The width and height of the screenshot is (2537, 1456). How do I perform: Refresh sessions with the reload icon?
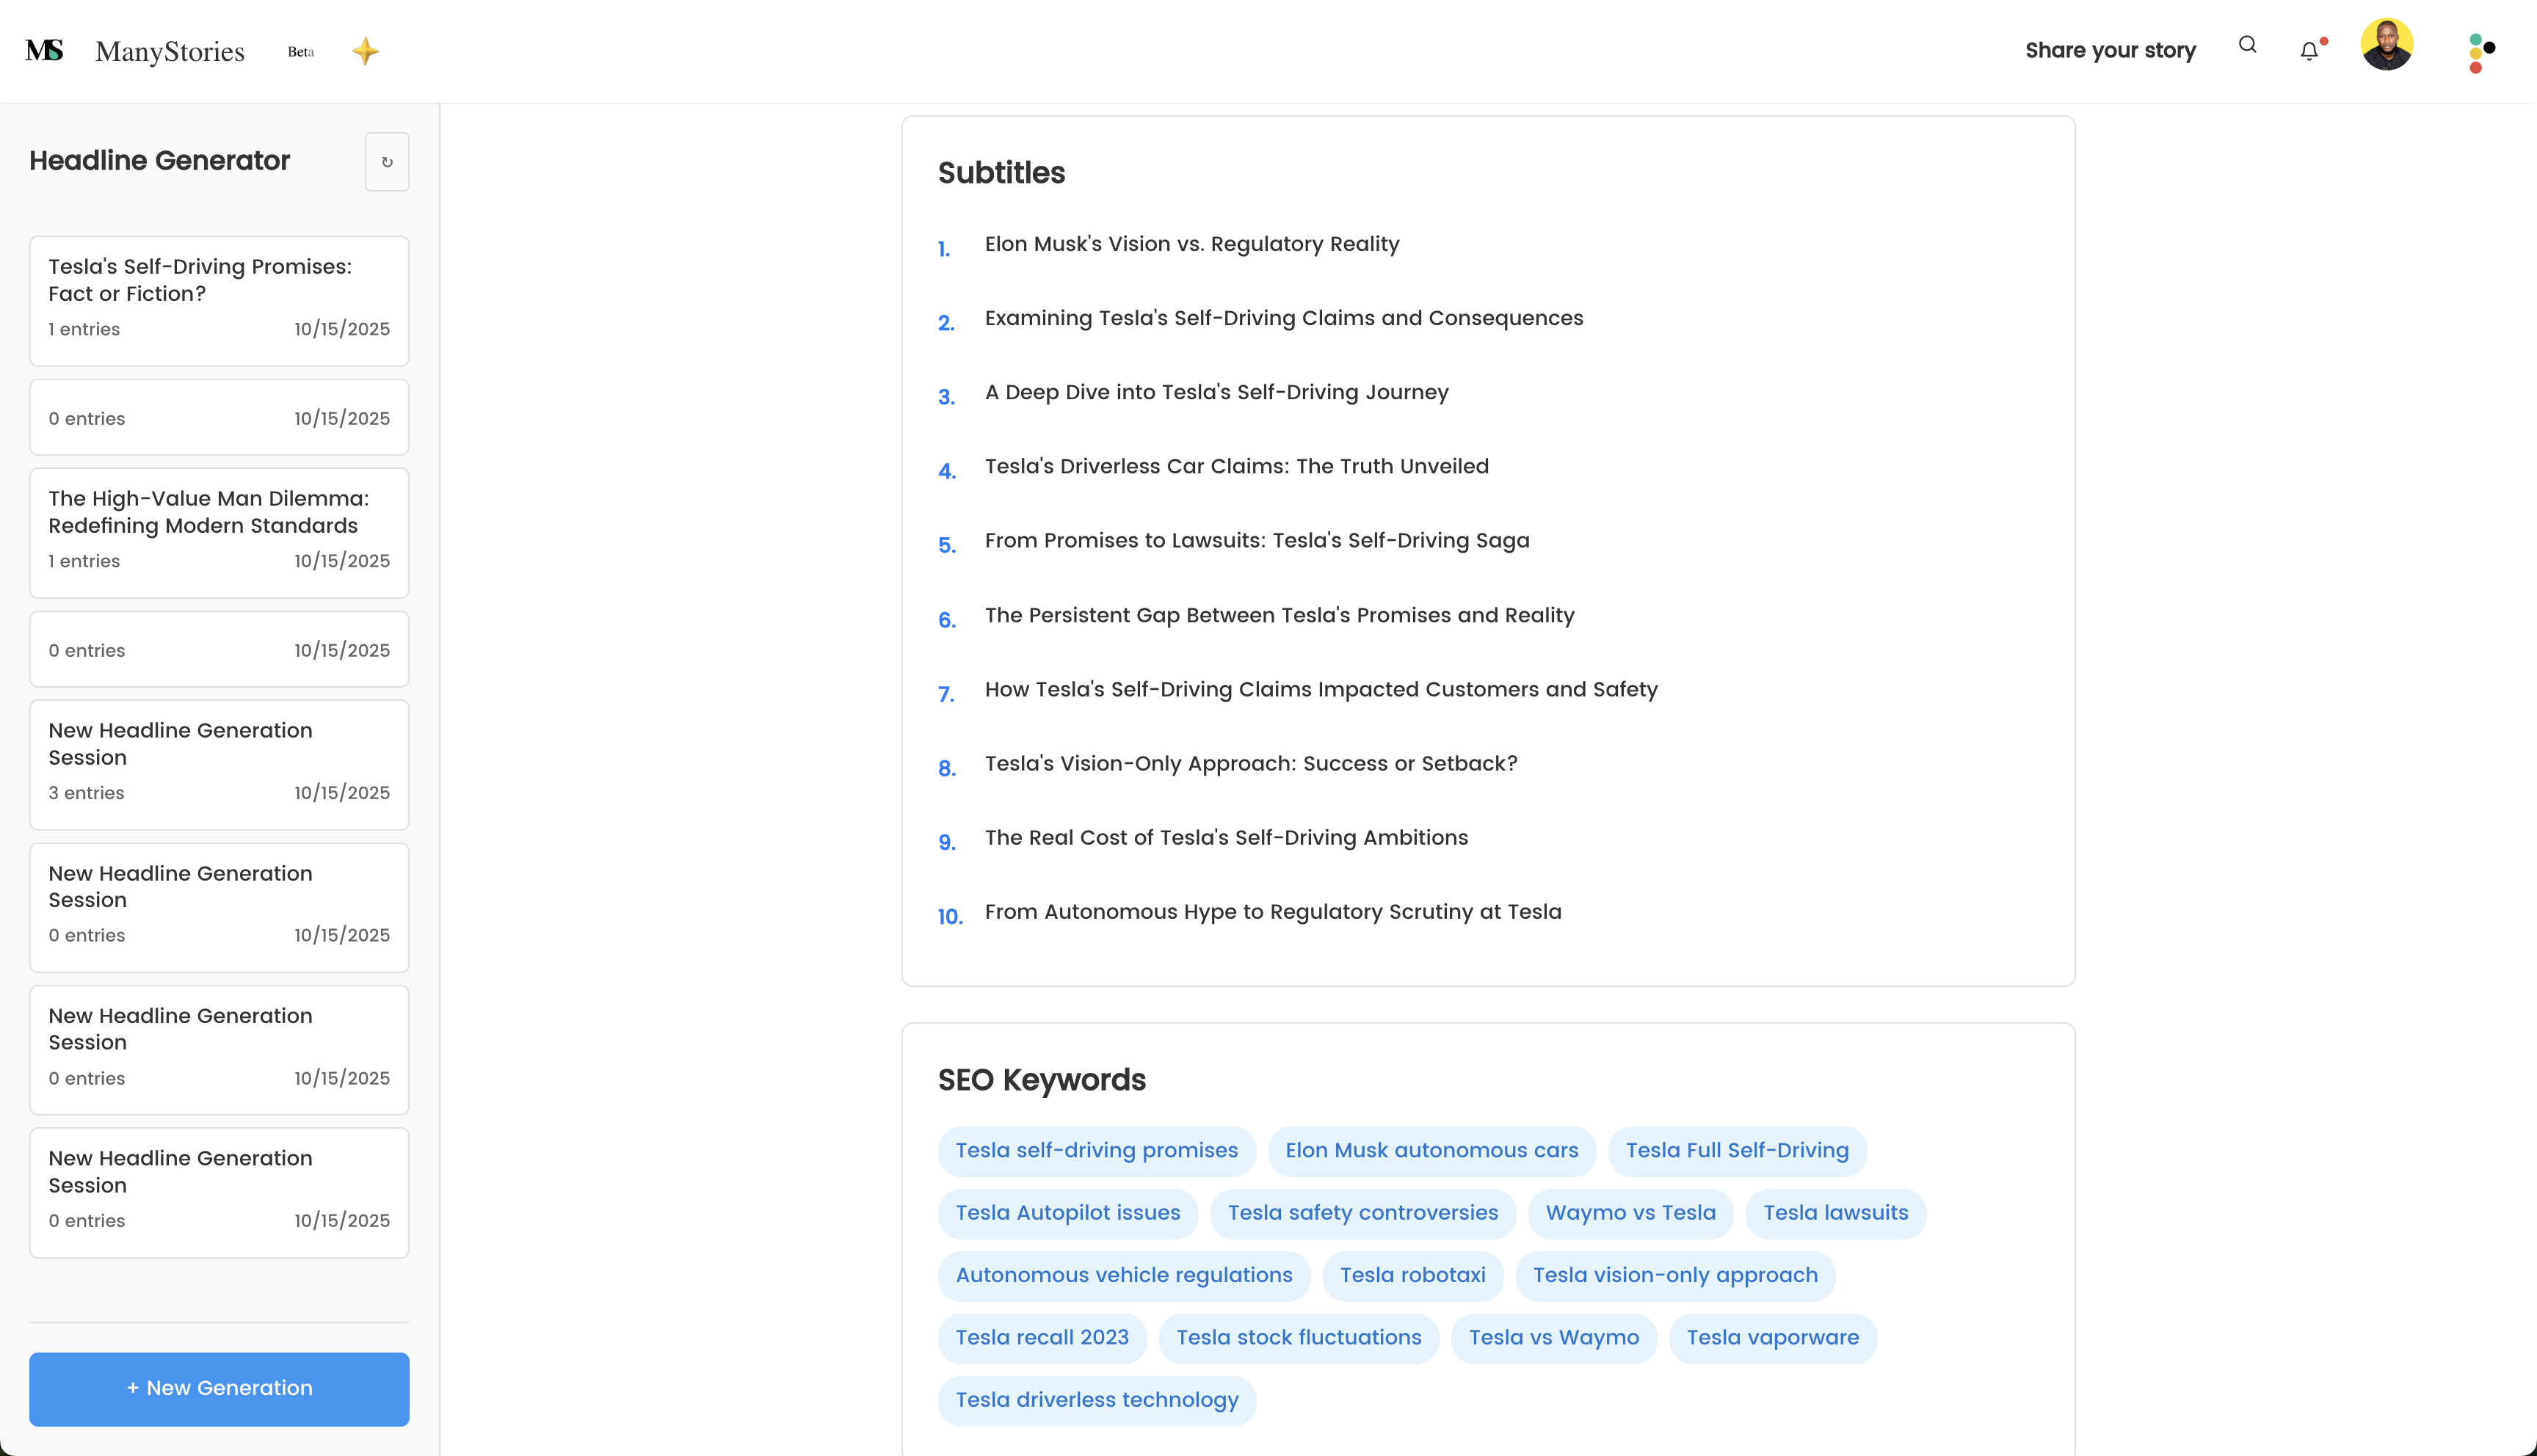[x=387, y=161]
